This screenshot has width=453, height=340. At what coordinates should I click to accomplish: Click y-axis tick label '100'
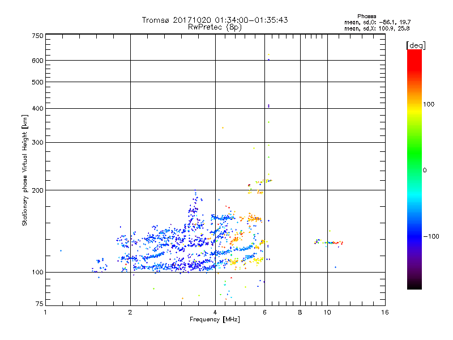[37, 273]
